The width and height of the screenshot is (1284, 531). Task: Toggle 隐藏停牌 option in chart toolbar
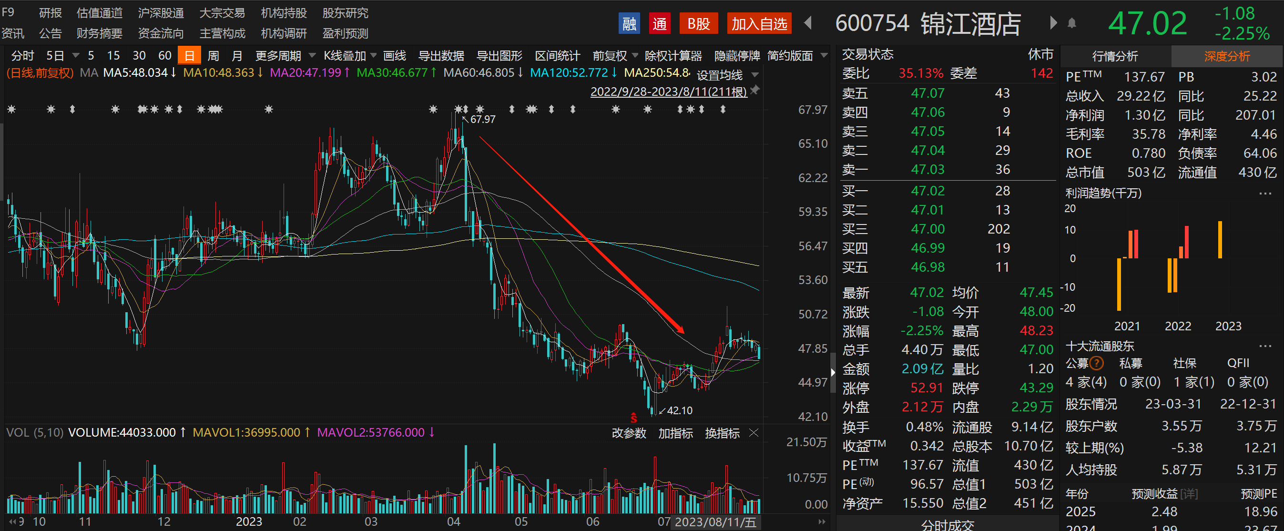click(x=737, y=55)
